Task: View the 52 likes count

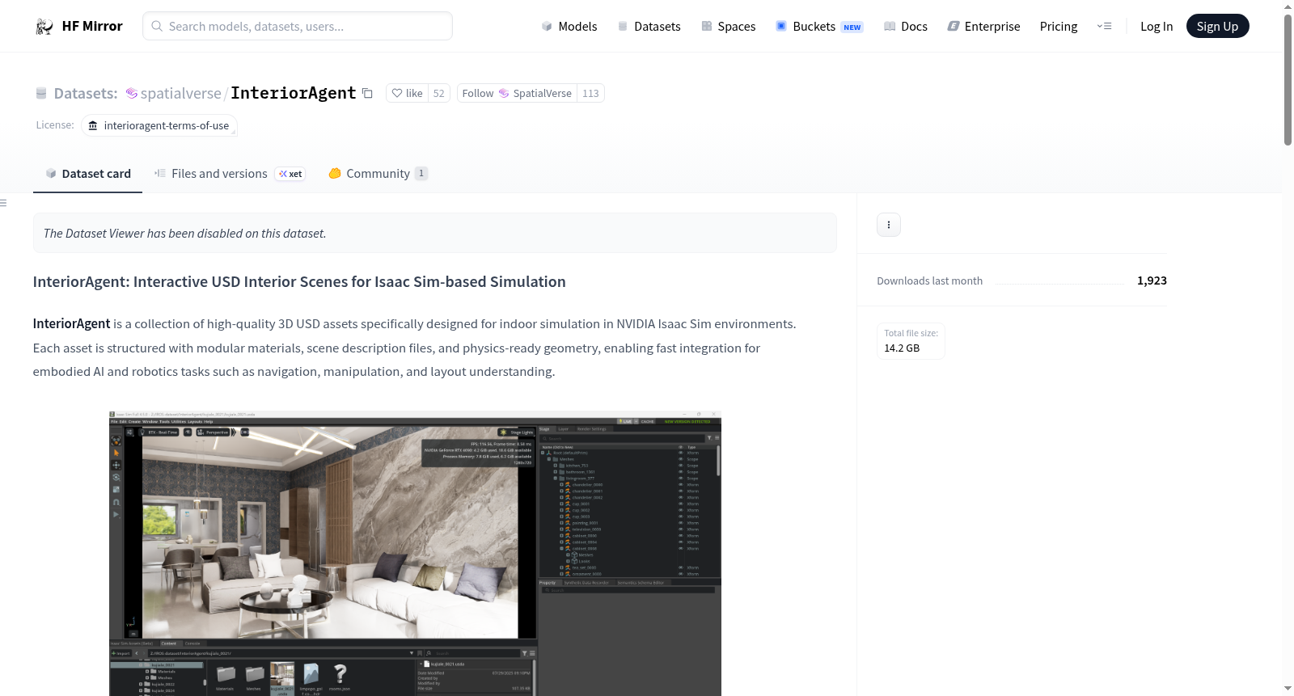Action: (439, 93)
